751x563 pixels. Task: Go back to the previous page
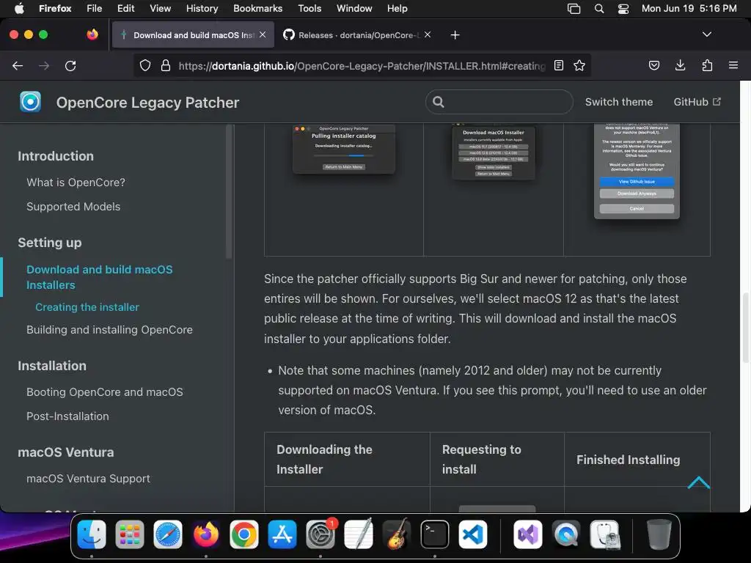point(18,65)
